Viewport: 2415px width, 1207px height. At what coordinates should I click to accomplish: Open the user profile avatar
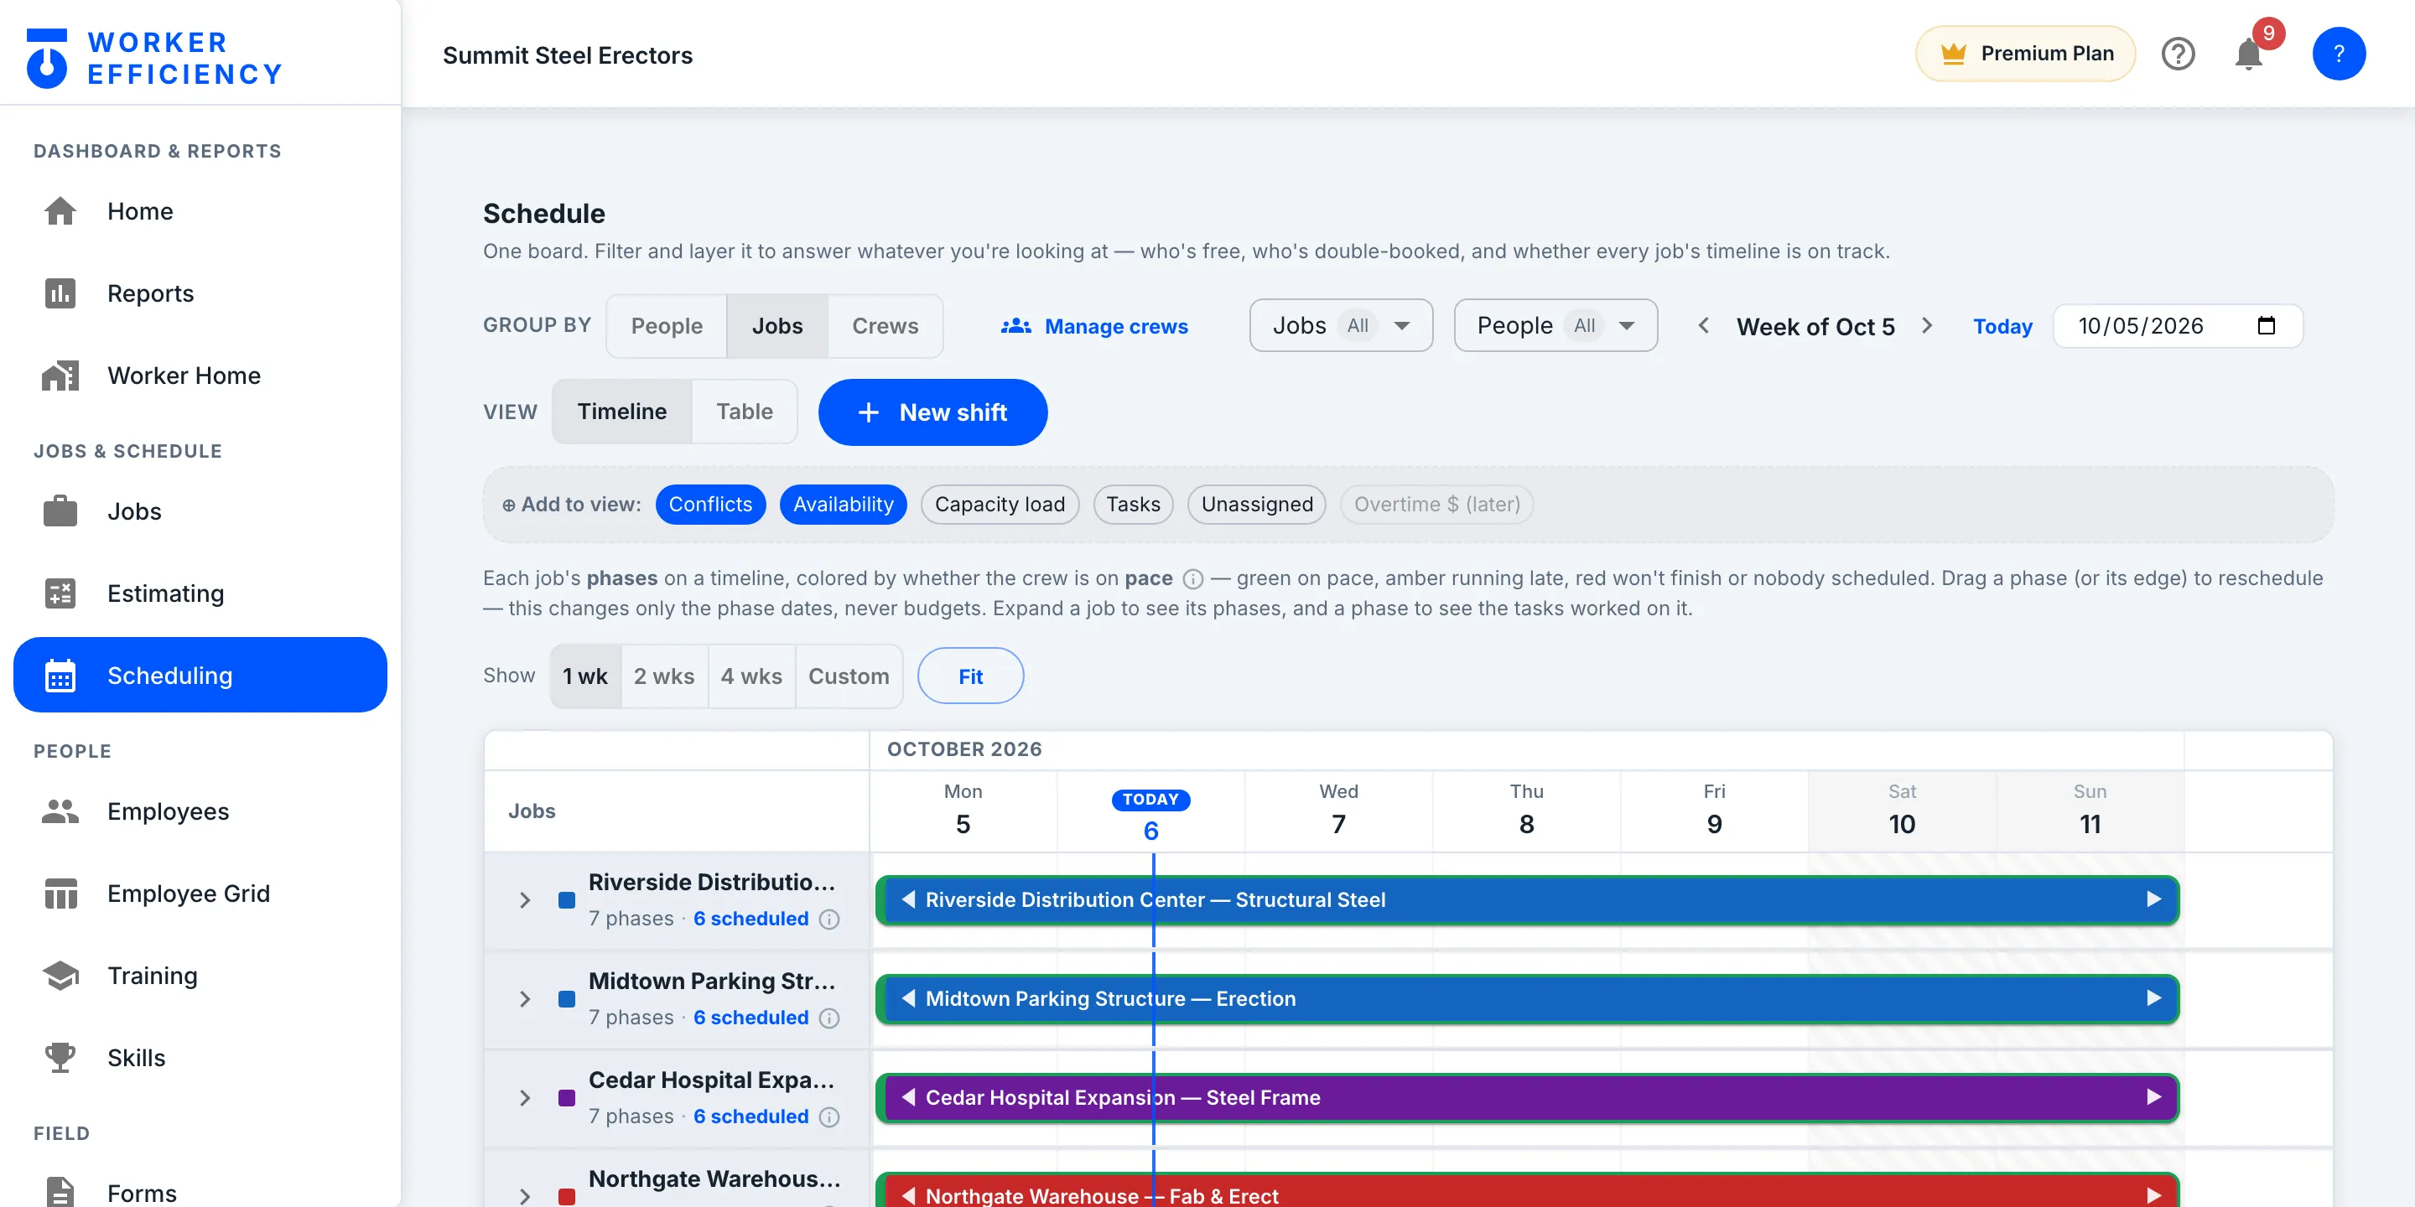coord(2338,54)
